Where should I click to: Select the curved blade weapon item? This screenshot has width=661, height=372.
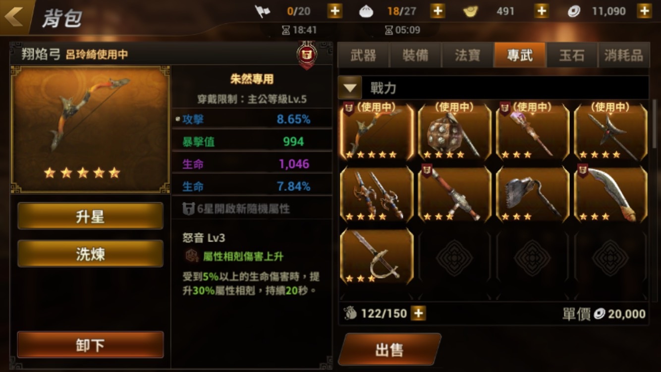pos(610,194)
